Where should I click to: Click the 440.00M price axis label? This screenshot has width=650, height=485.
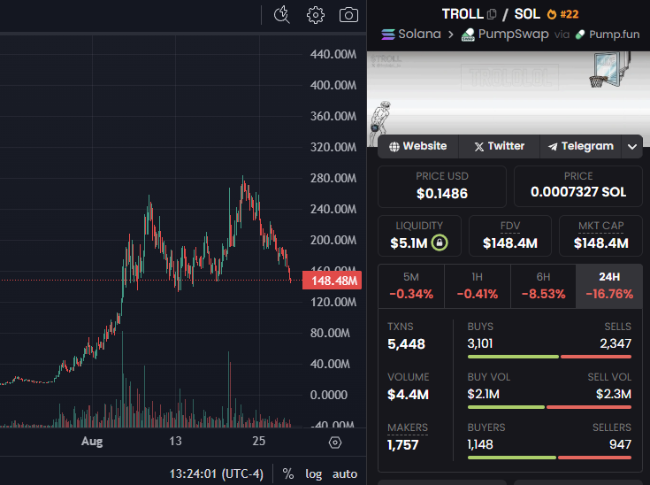point(333,54)
